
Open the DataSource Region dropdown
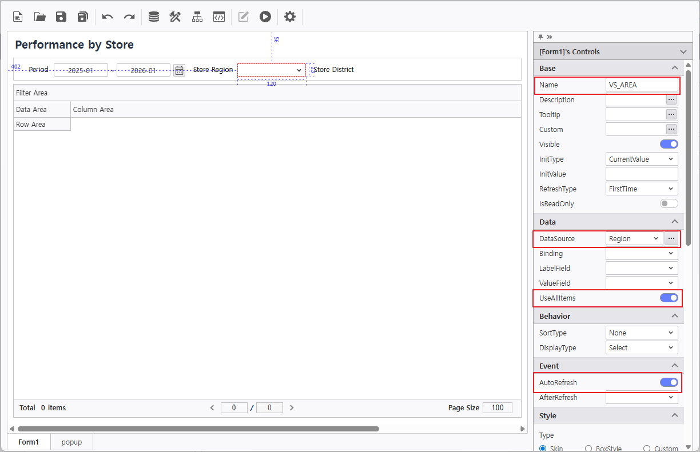tap(634, 239)
